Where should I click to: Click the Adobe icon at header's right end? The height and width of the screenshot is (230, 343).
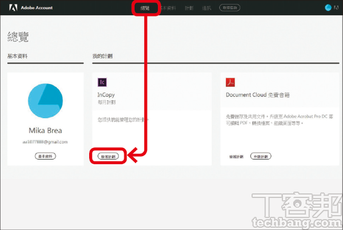coord(336,7)
